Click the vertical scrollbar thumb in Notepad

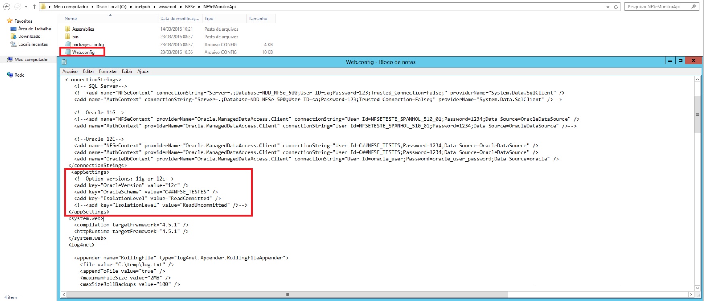point(698,114)
